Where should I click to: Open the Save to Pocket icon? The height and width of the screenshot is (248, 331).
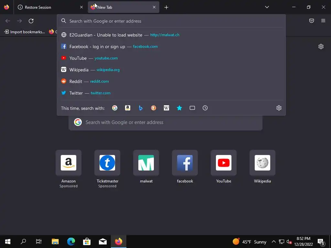[x=312, y=21]
